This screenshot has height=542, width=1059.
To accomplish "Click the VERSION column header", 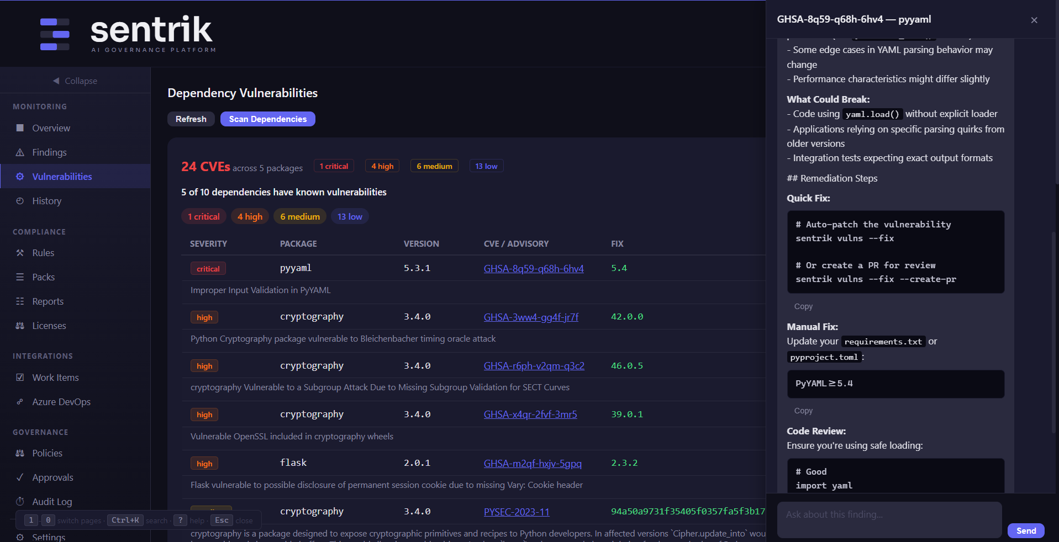I will coord(422,244).
